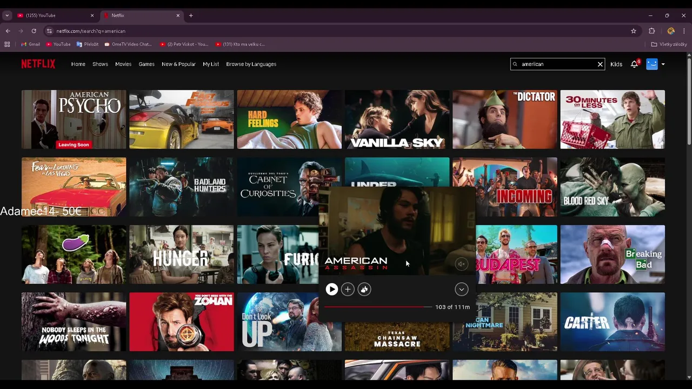Rate American Assassin with thumbs icon
Screen dimensions: 692x389
[364, 290]
